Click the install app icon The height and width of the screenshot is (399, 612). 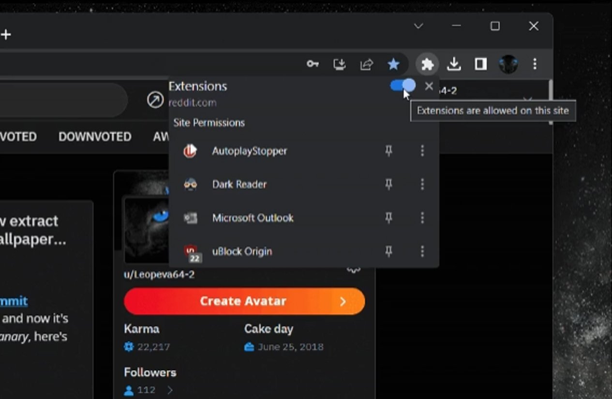click(340, 64)
